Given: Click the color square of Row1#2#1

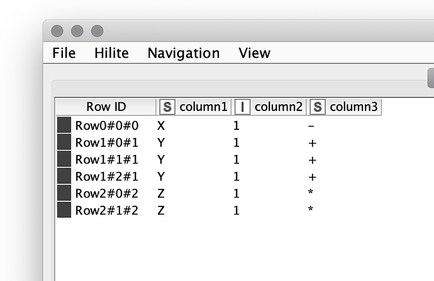Looking at the screenshot, I should point(64,176).
